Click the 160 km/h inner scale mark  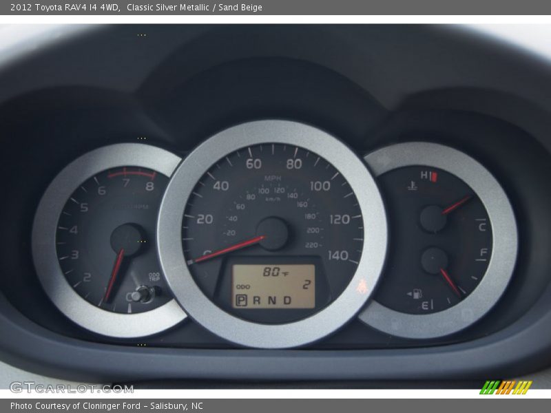tap(302, 204)
